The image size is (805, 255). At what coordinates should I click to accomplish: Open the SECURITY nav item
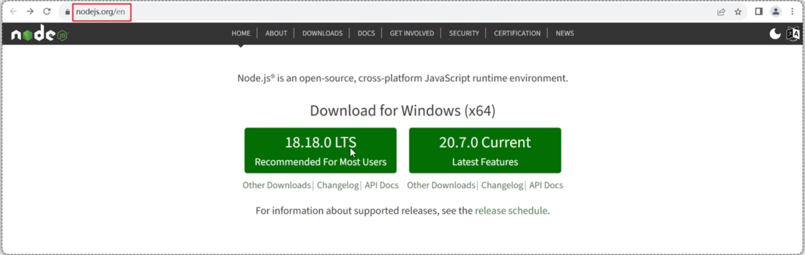464,34
